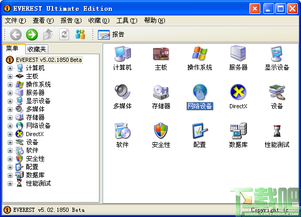This screenshot has width=301, height=217.
Task: Open the 收藏(O) menu
Action: [99, 20]
